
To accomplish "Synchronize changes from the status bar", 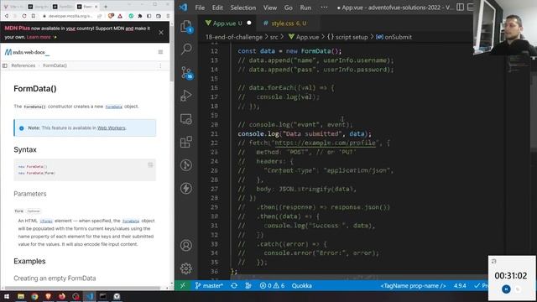I will click(234, 285).
